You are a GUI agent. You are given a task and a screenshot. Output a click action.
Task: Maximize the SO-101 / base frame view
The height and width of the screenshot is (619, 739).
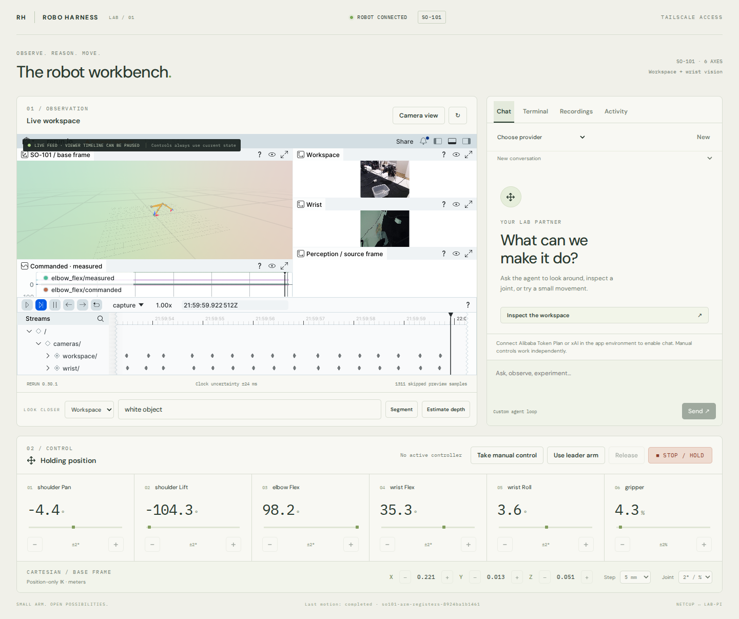coord(284,154)
